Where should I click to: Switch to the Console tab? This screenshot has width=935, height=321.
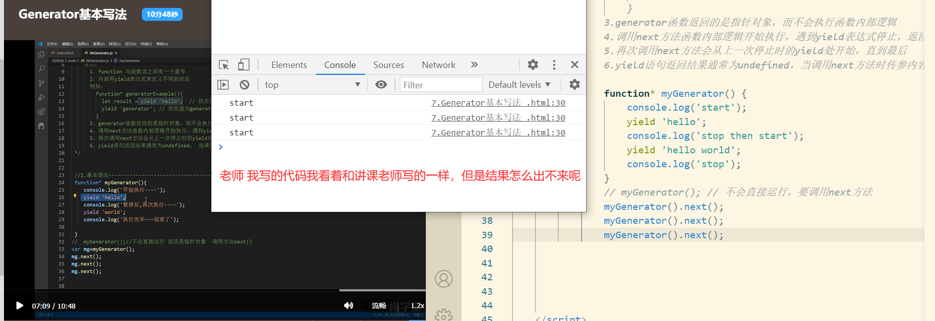(340, 65)
